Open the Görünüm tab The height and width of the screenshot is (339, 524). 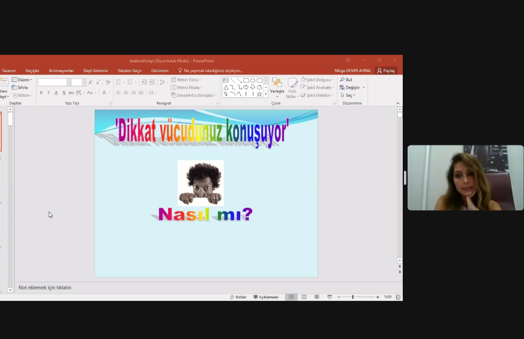click(x=159, y=71)
